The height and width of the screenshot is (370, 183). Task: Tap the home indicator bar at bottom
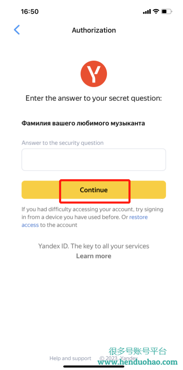pos(94,366)
